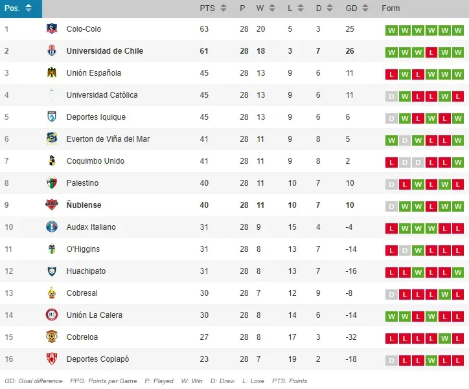Click the Colo-Colo club crest icon
The width and height of the screenshot is (469, 389).
tap(52, 29)
